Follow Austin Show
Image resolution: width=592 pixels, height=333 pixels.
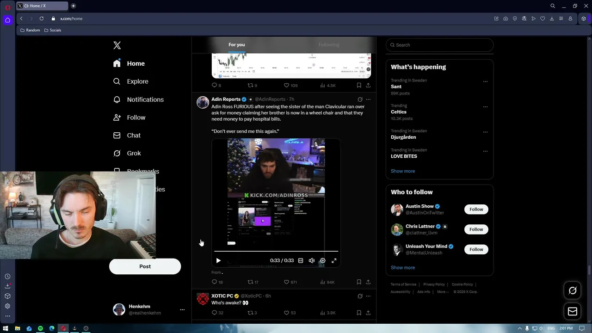[476, 210]
